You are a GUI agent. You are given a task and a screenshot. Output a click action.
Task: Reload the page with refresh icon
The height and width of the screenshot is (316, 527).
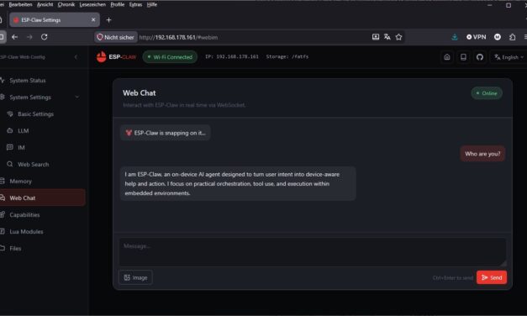click(45, 37)
